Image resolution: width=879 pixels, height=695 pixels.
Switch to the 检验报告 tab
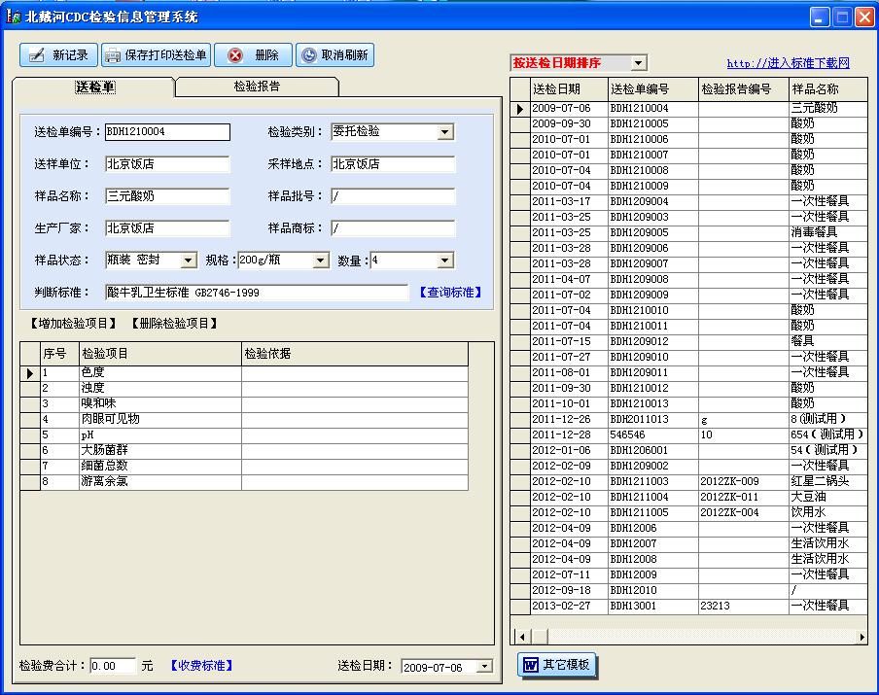(x=257, y=87)
